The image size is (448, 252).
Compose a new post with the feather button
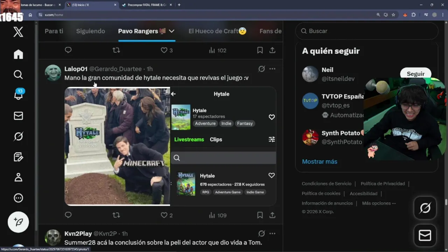click(x=18, y=222)
